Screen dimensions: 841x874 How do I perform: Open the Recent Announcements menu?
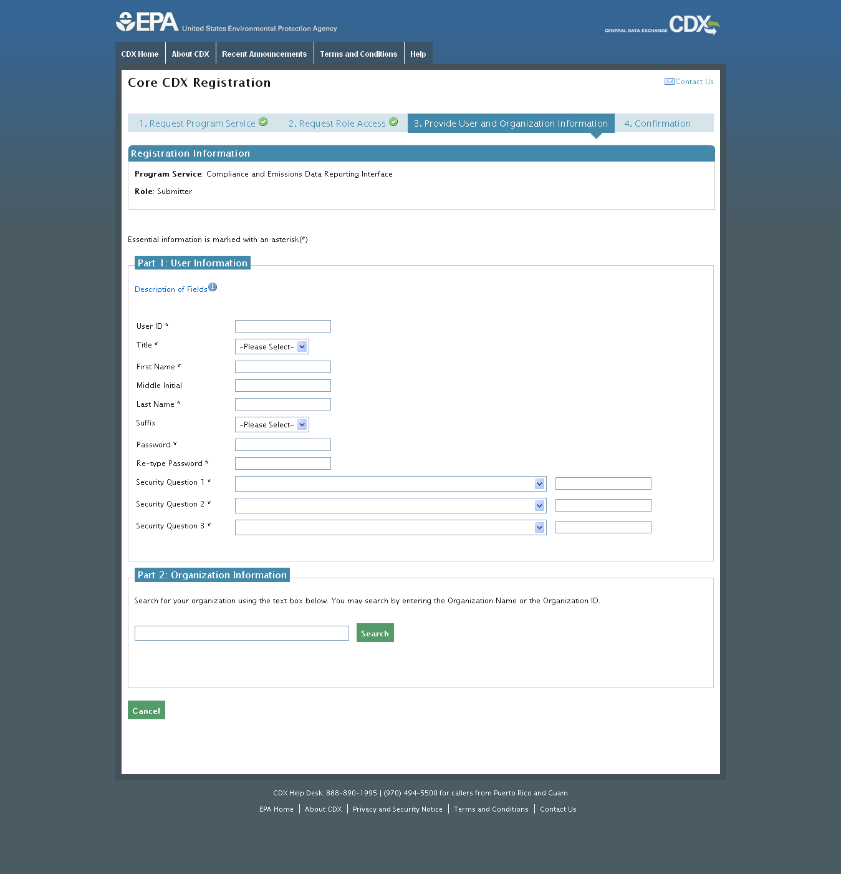pyautogui.click(x=264, y=54)
